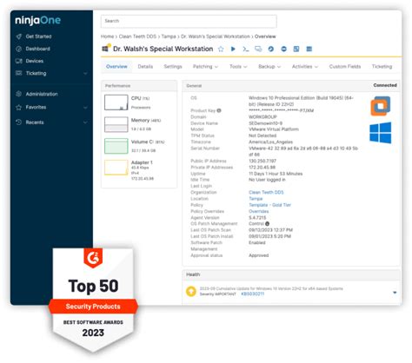
Task: Click the VMware orange-blue squares logo
Action: [x=381, y=106]
